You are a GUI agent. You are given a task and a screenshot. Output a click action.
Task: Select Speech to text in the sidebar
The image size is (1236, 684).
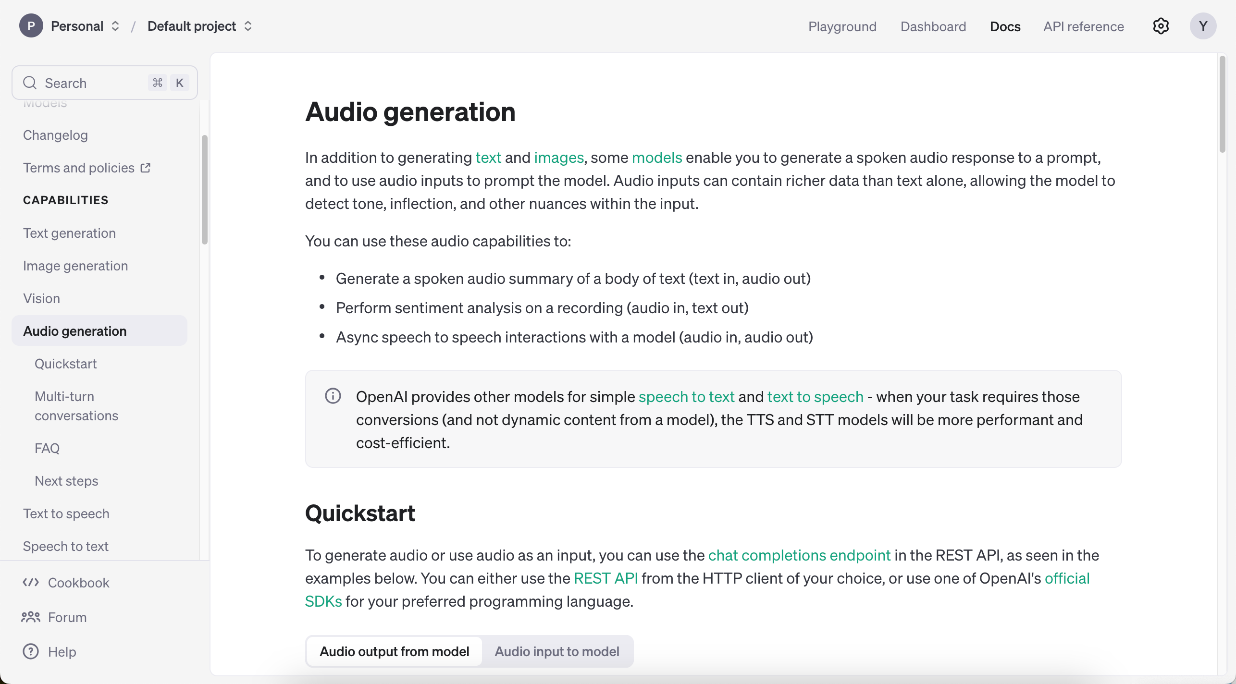[x=66, y=546]
